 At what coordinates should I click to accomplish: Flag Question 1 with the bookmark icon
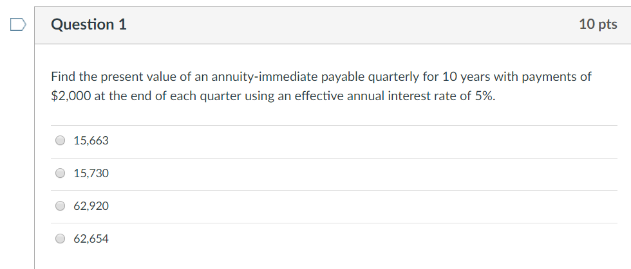click(17, 24)
